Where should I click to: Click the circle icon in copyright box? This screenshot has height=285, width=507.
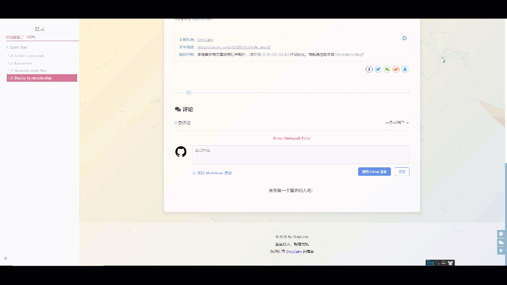[404, 38]
